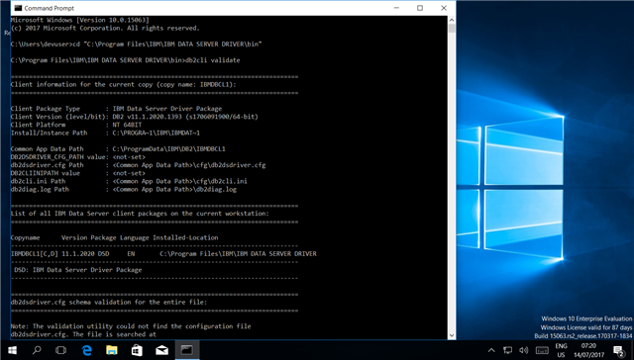The image size is (634, 360).
Task: Click the Command Prompt scrollbar thumb
Action: [x=452, y=29]
